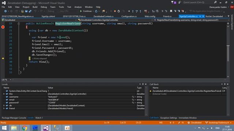Click the Continue debugging button

coord(86,11)
